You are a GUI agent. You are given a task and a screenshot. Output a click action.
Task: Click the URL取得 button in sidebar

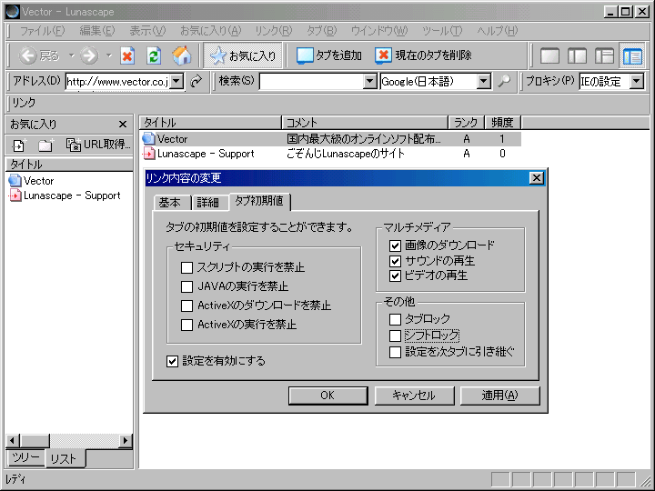[x=98, y=145]
